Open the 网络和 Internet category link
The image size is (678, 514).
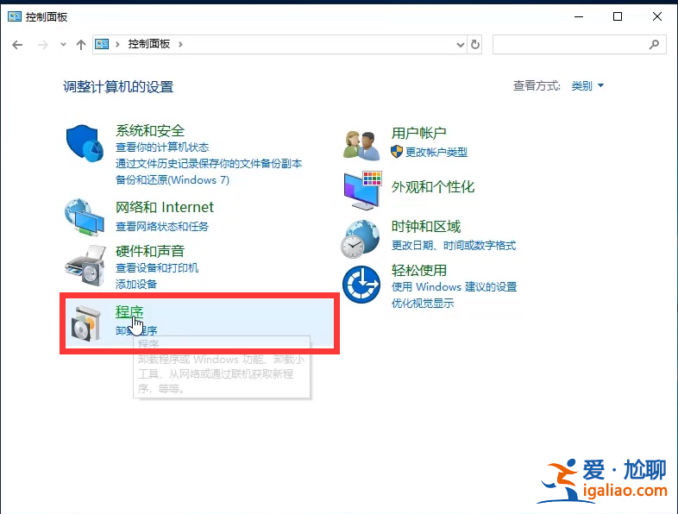tap(164, 207)
